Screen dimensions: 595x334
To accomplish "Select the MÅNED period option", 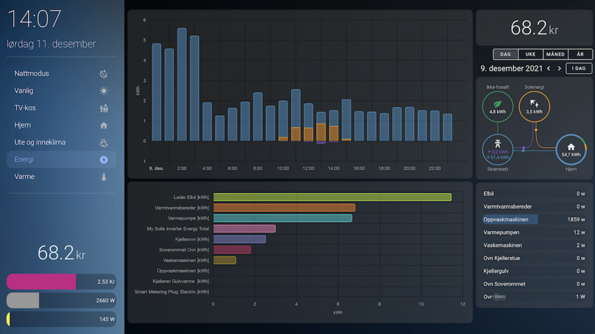I will point(555,54).
